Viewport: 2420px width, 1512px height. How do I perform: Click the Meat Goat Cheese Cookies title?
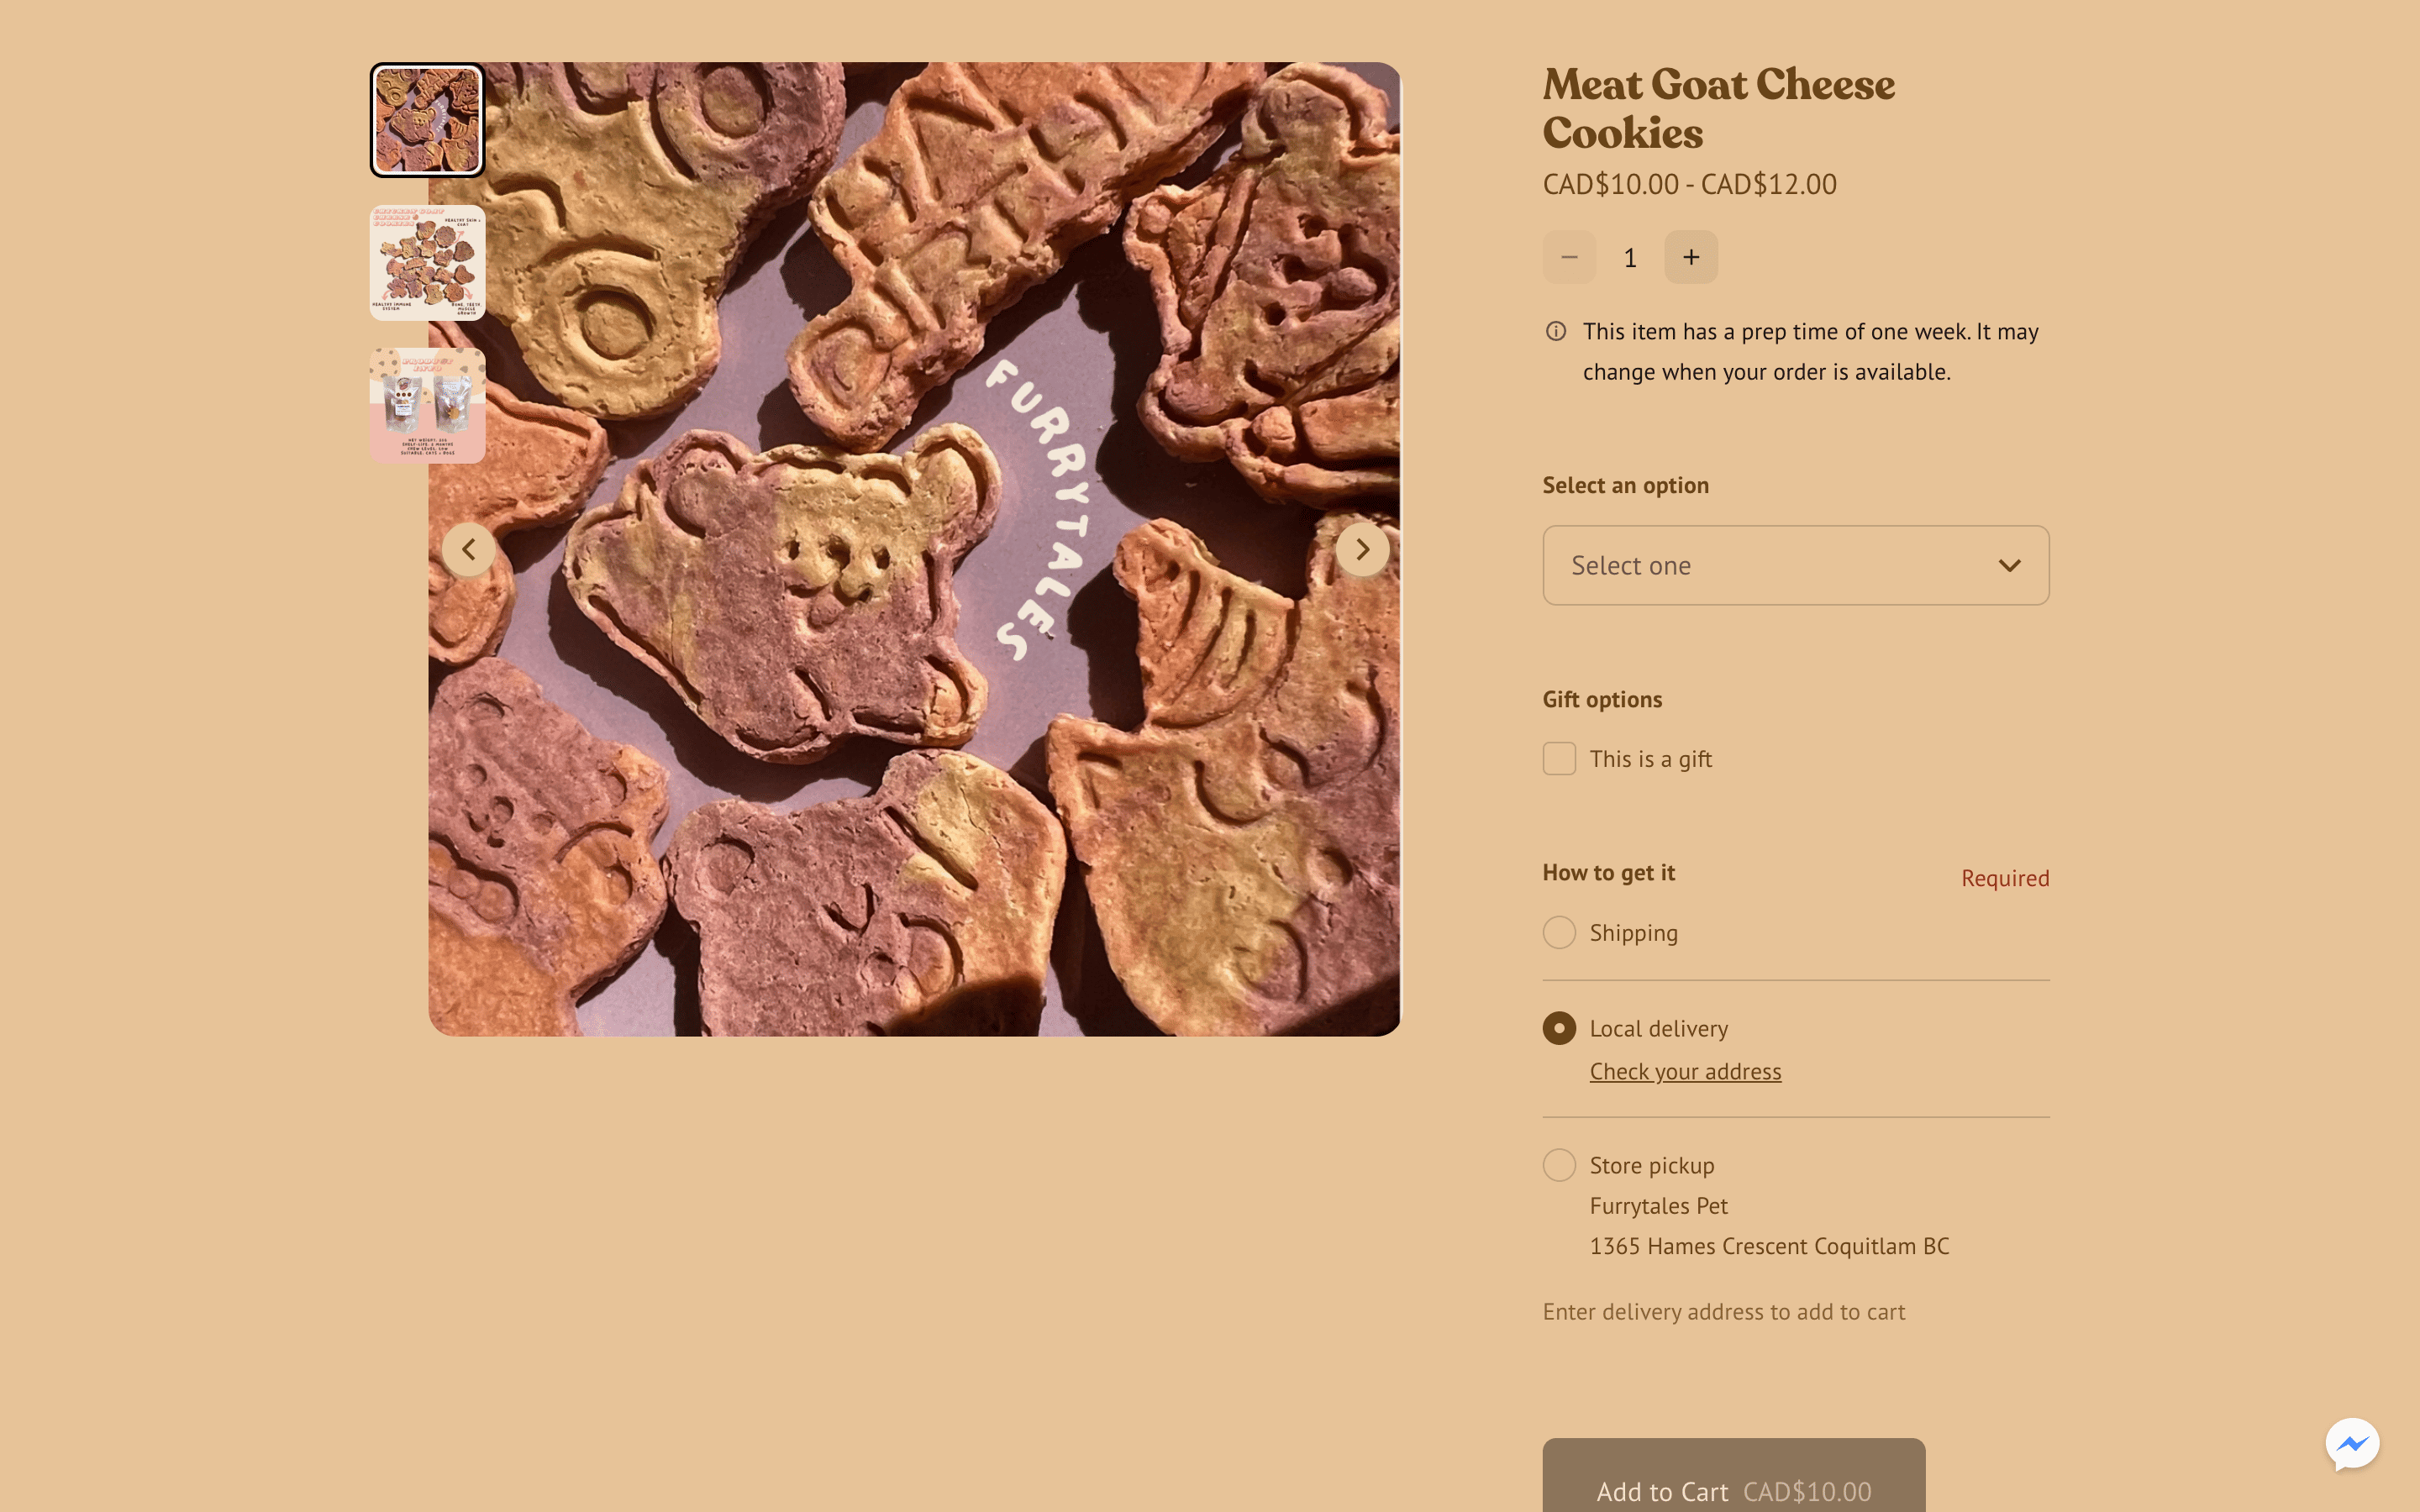(x=1718, y=108)
